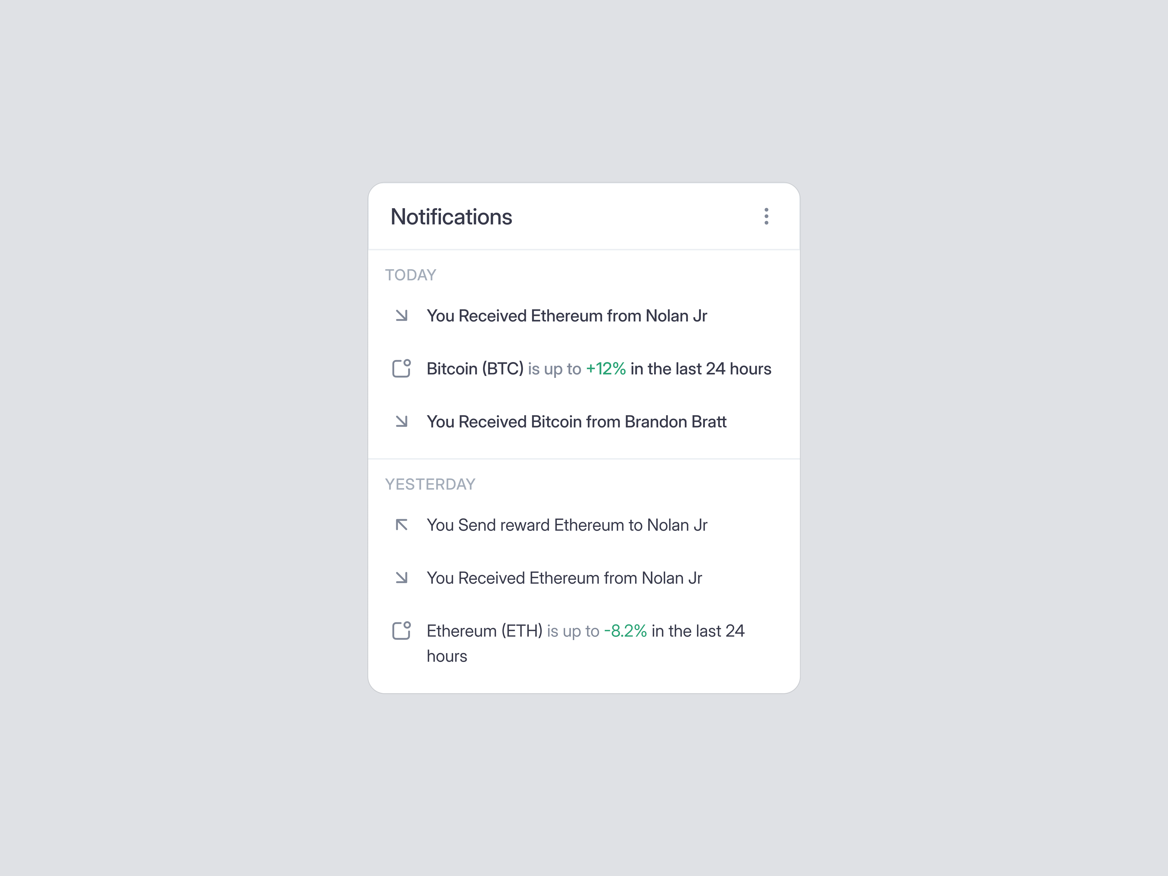This screenshot has height=876, width=1168.
Task: Open 'You Received Ethereum from Nolan Jr' notification
Action: point(567,316)
